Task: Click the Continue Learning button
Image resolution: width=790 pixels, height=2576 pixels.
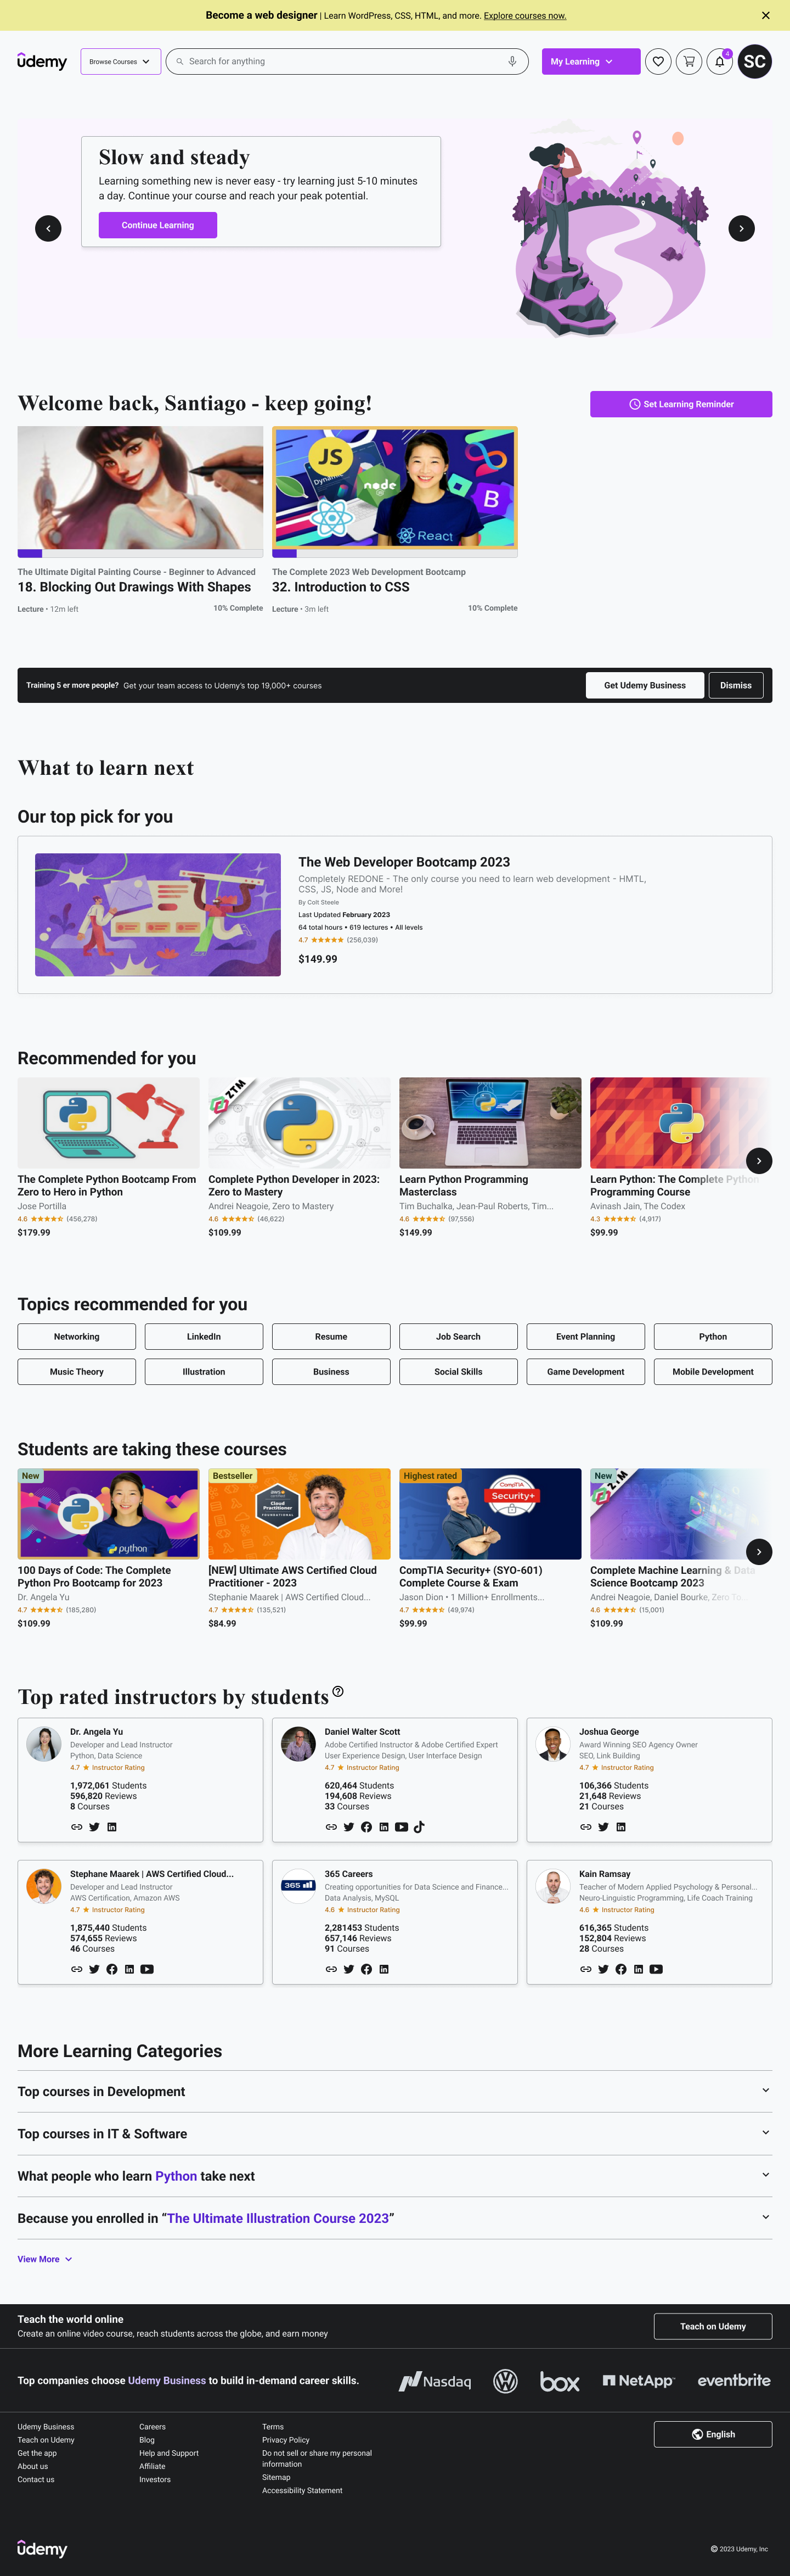Action: click(x=158, y=225)
